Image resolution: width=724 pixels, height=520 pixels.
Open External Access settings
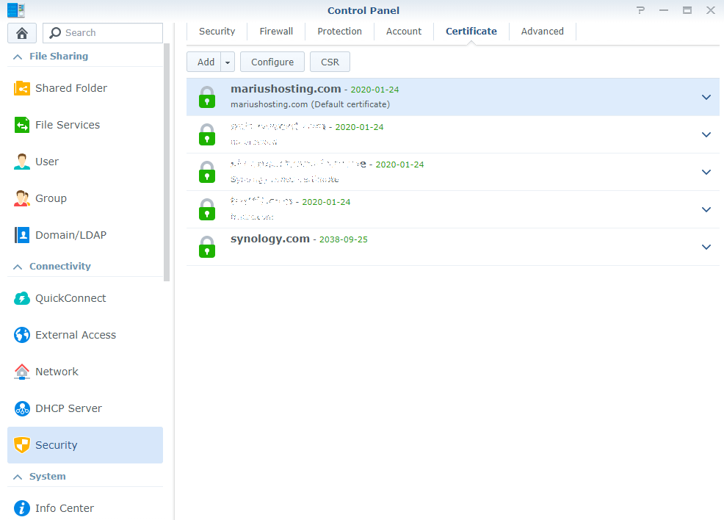point(85,335)
